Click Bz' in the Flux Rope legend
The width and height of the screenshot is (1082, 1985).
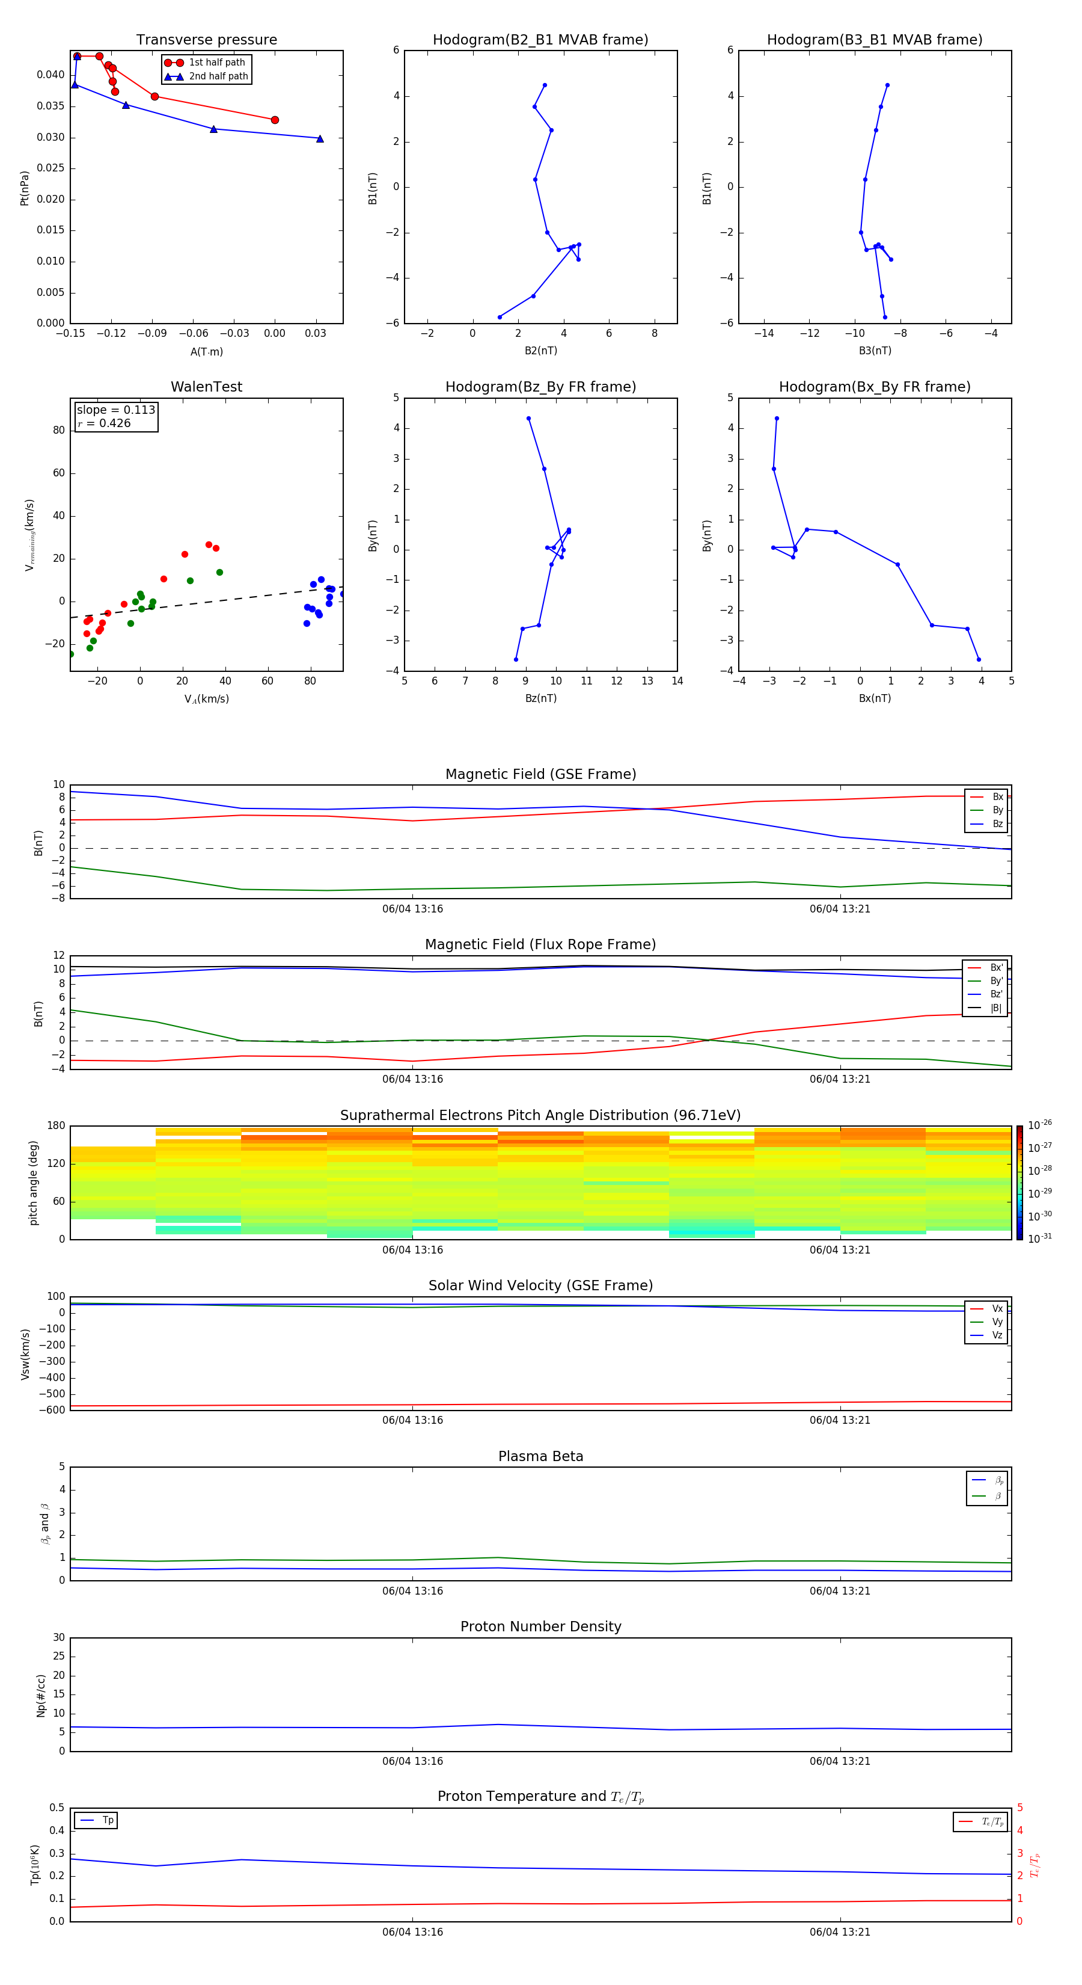(986, 994)
